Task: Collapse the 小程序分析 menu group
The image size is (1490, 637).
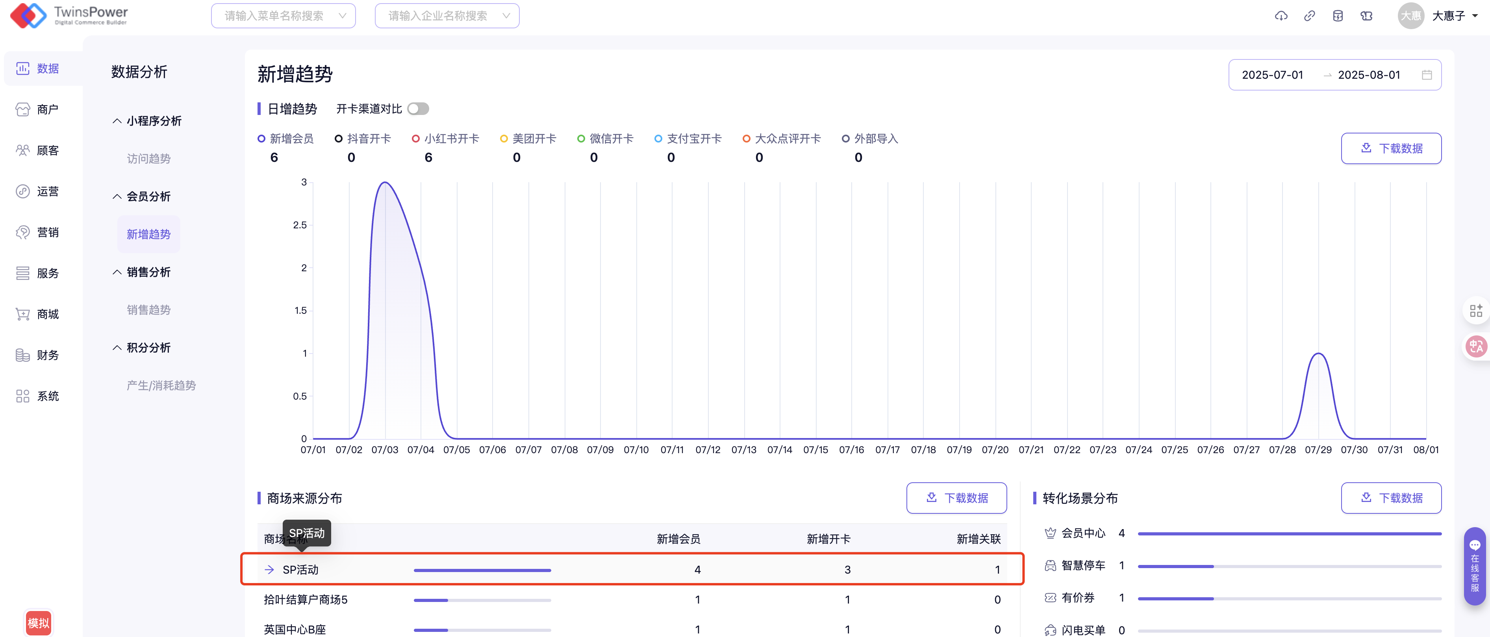Action: click(148, 121)
